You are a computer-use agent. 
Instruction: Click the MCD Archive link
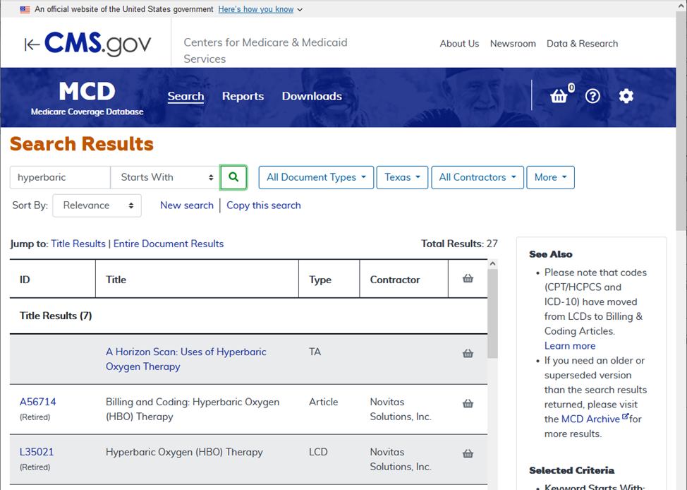590,419
